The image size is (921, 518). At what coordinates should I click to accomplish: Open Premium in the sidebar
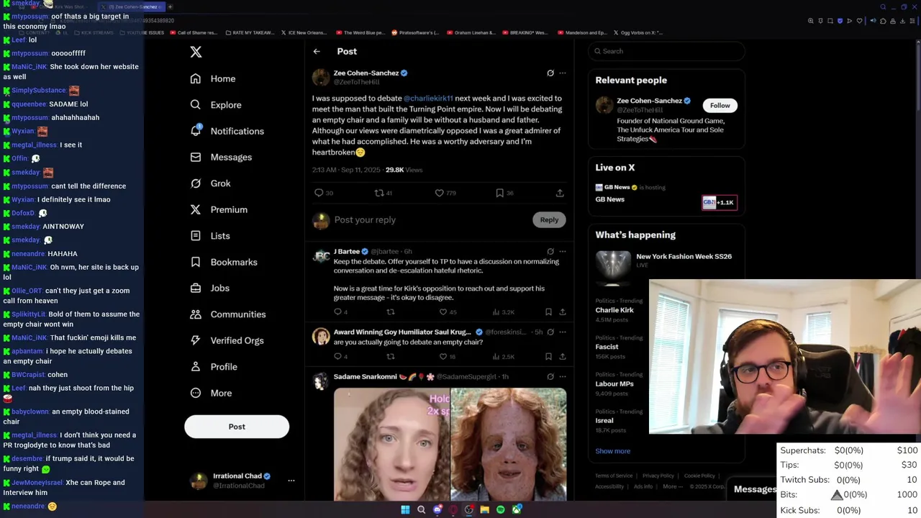(x=218, y=209)
